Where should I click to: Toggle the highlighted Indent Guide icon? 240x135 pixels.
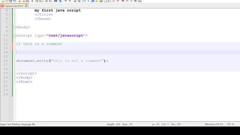tap(93, 1)
